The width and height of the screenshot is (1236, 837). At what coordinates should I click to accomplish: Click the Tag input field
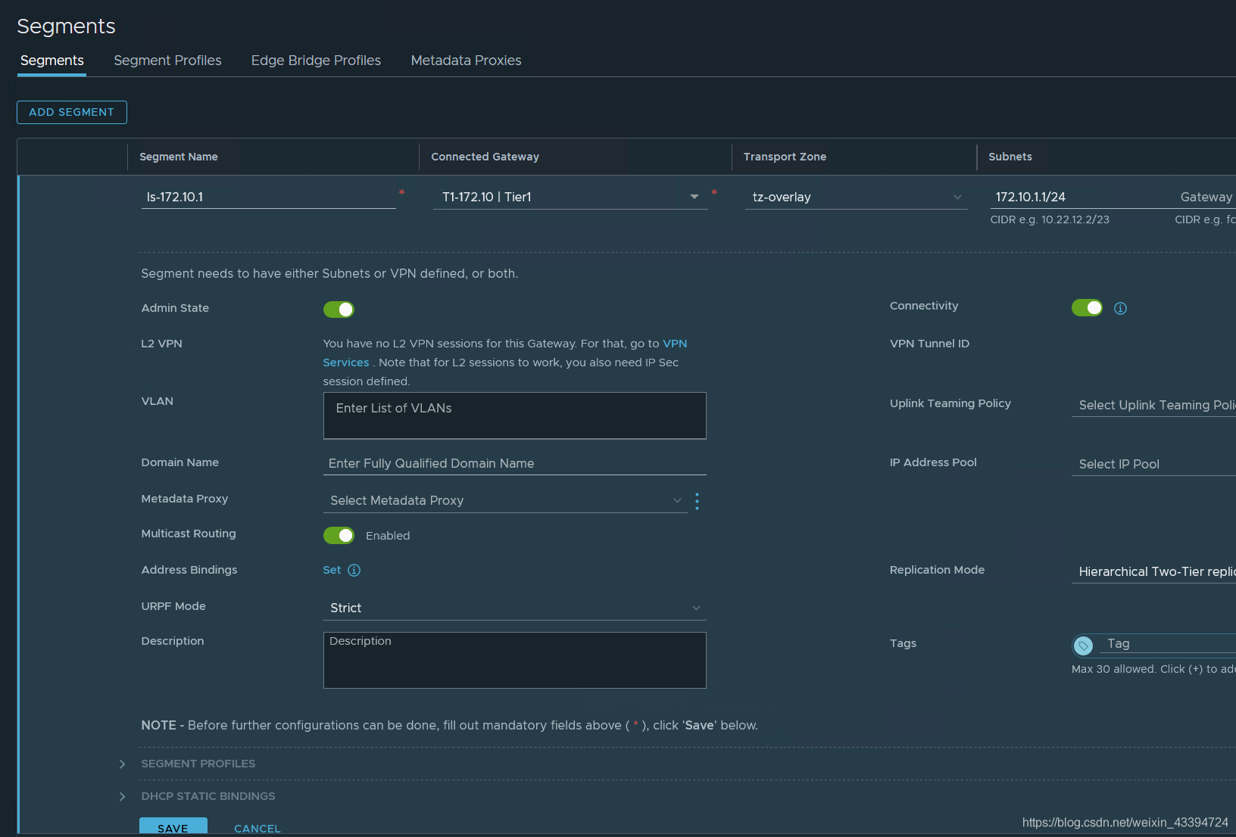(1167, 643)
